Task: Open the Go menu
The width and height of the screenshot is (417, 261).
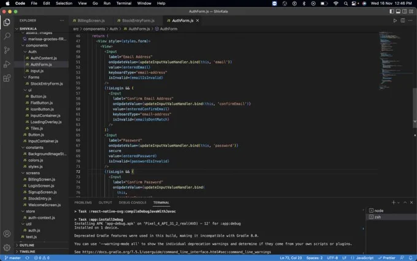Action: 95,4
